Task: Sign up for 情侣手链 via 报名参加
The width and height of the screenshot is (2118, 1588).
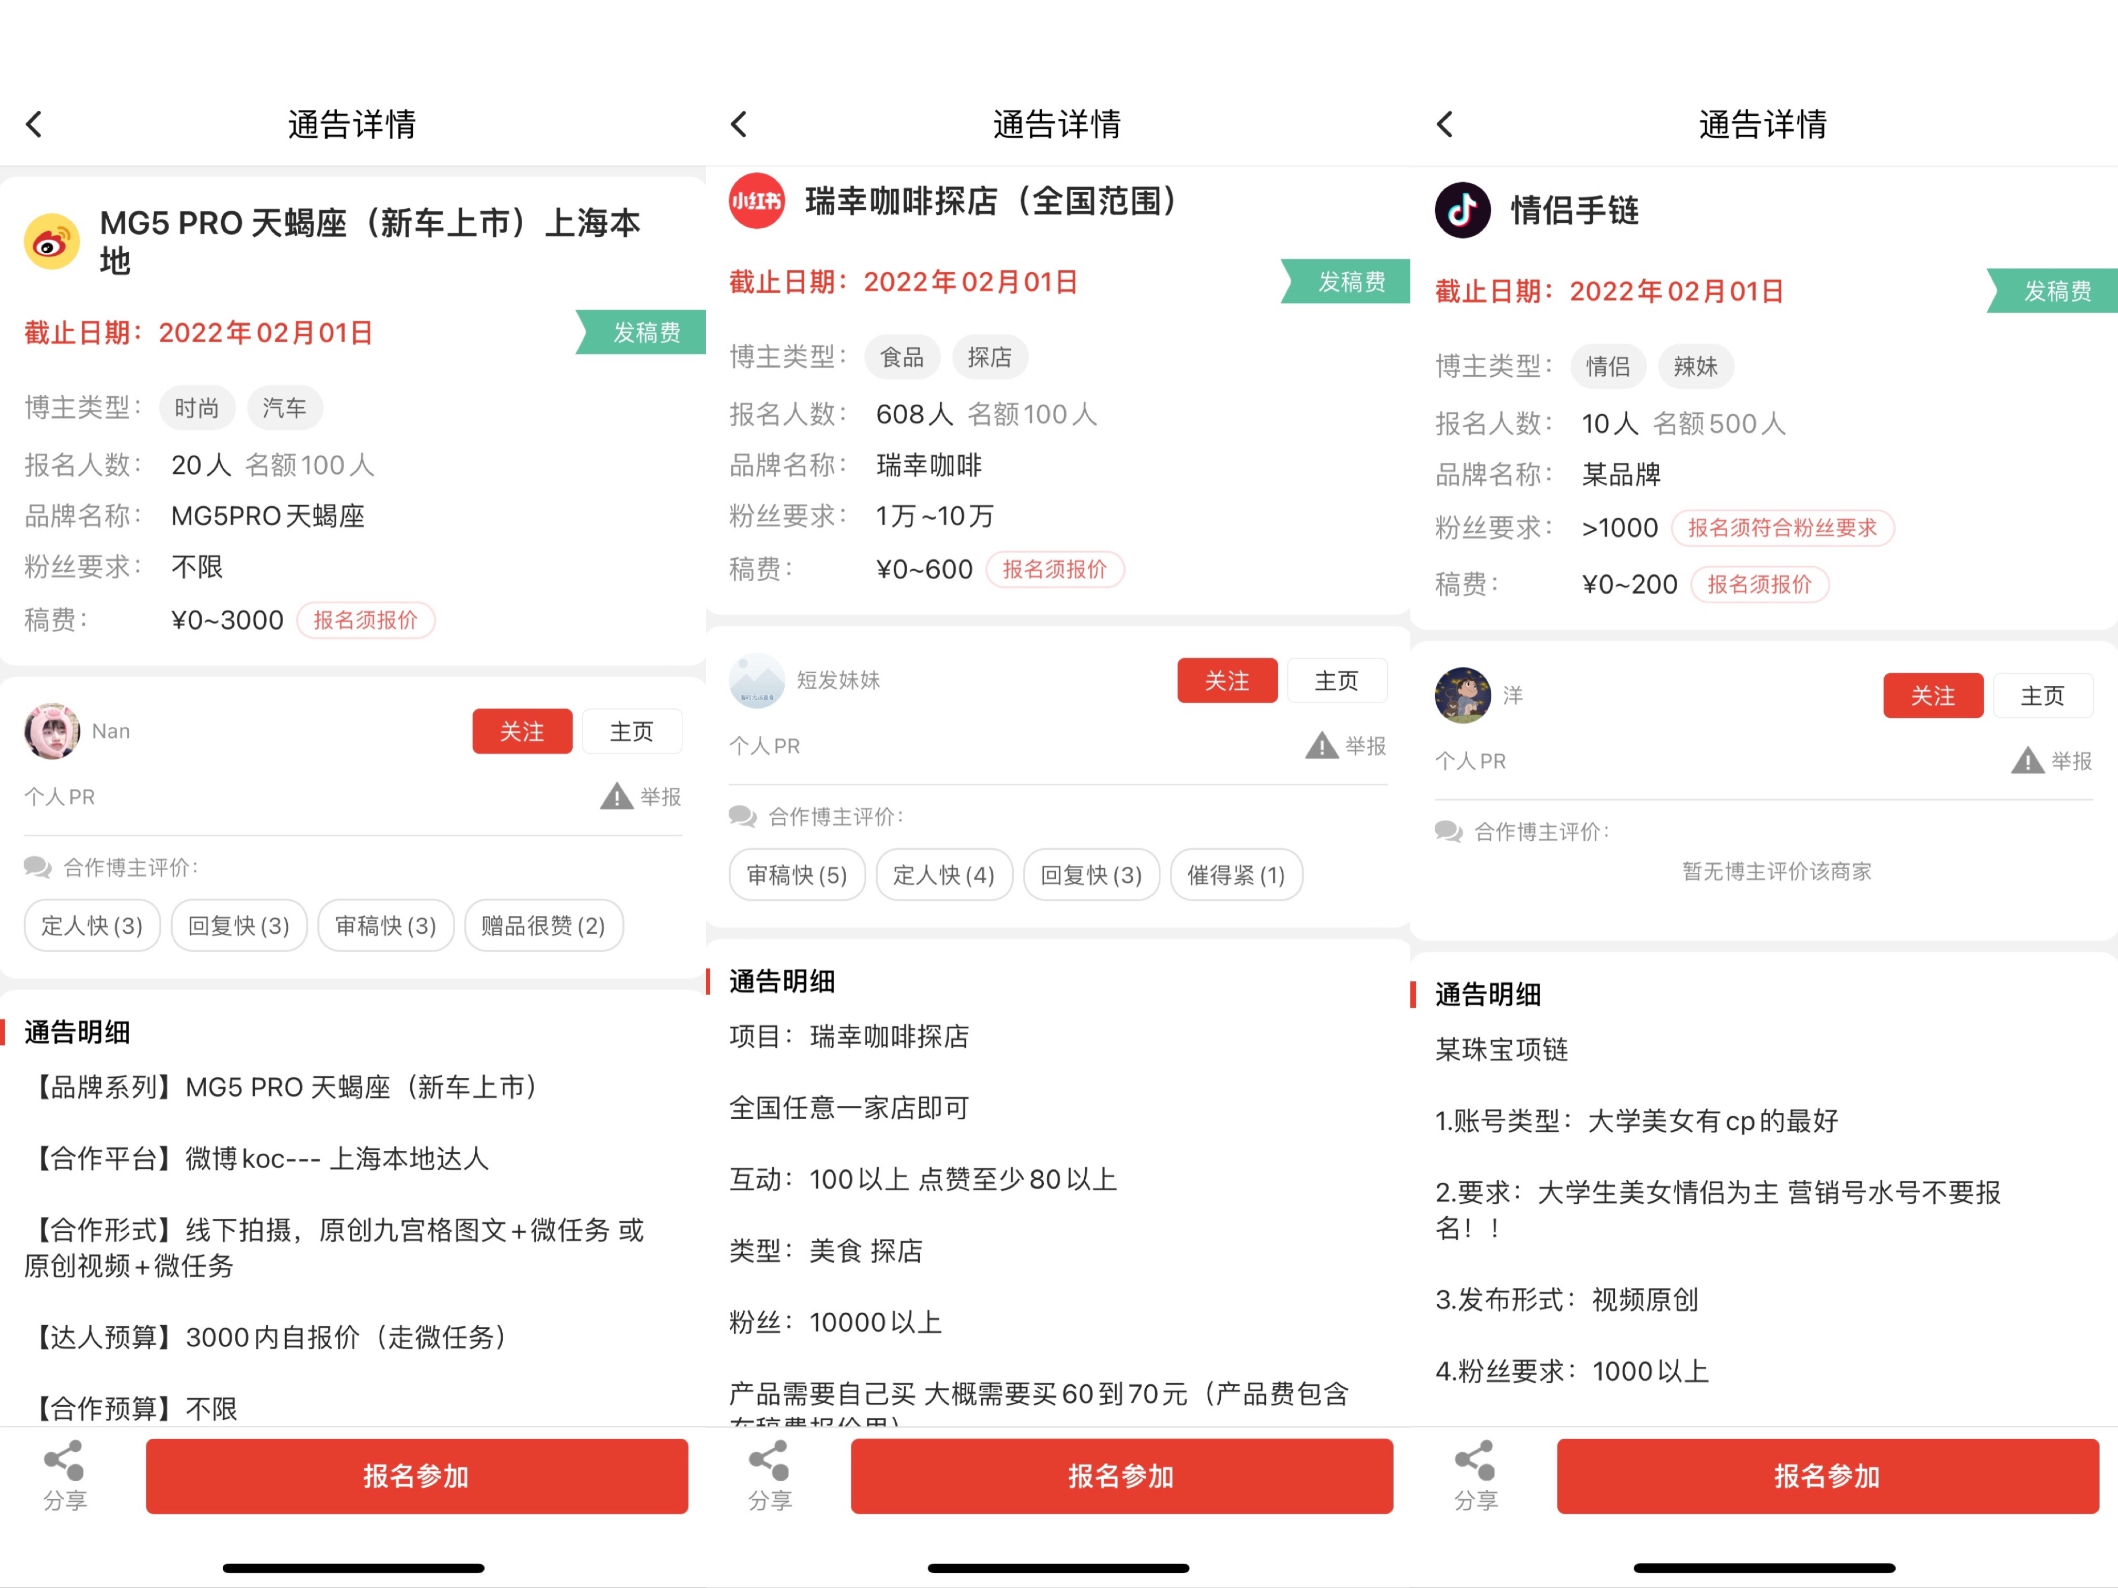Action: click(1827, 1476)
